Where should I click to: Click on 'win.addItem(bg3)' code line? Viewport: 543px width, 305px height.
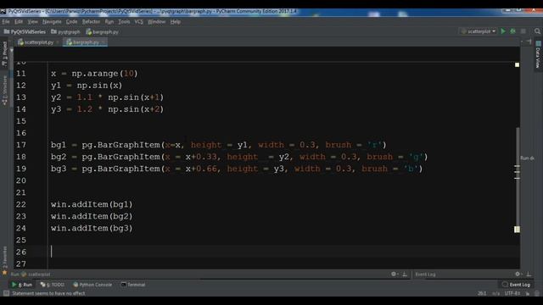tap(92, 228)
